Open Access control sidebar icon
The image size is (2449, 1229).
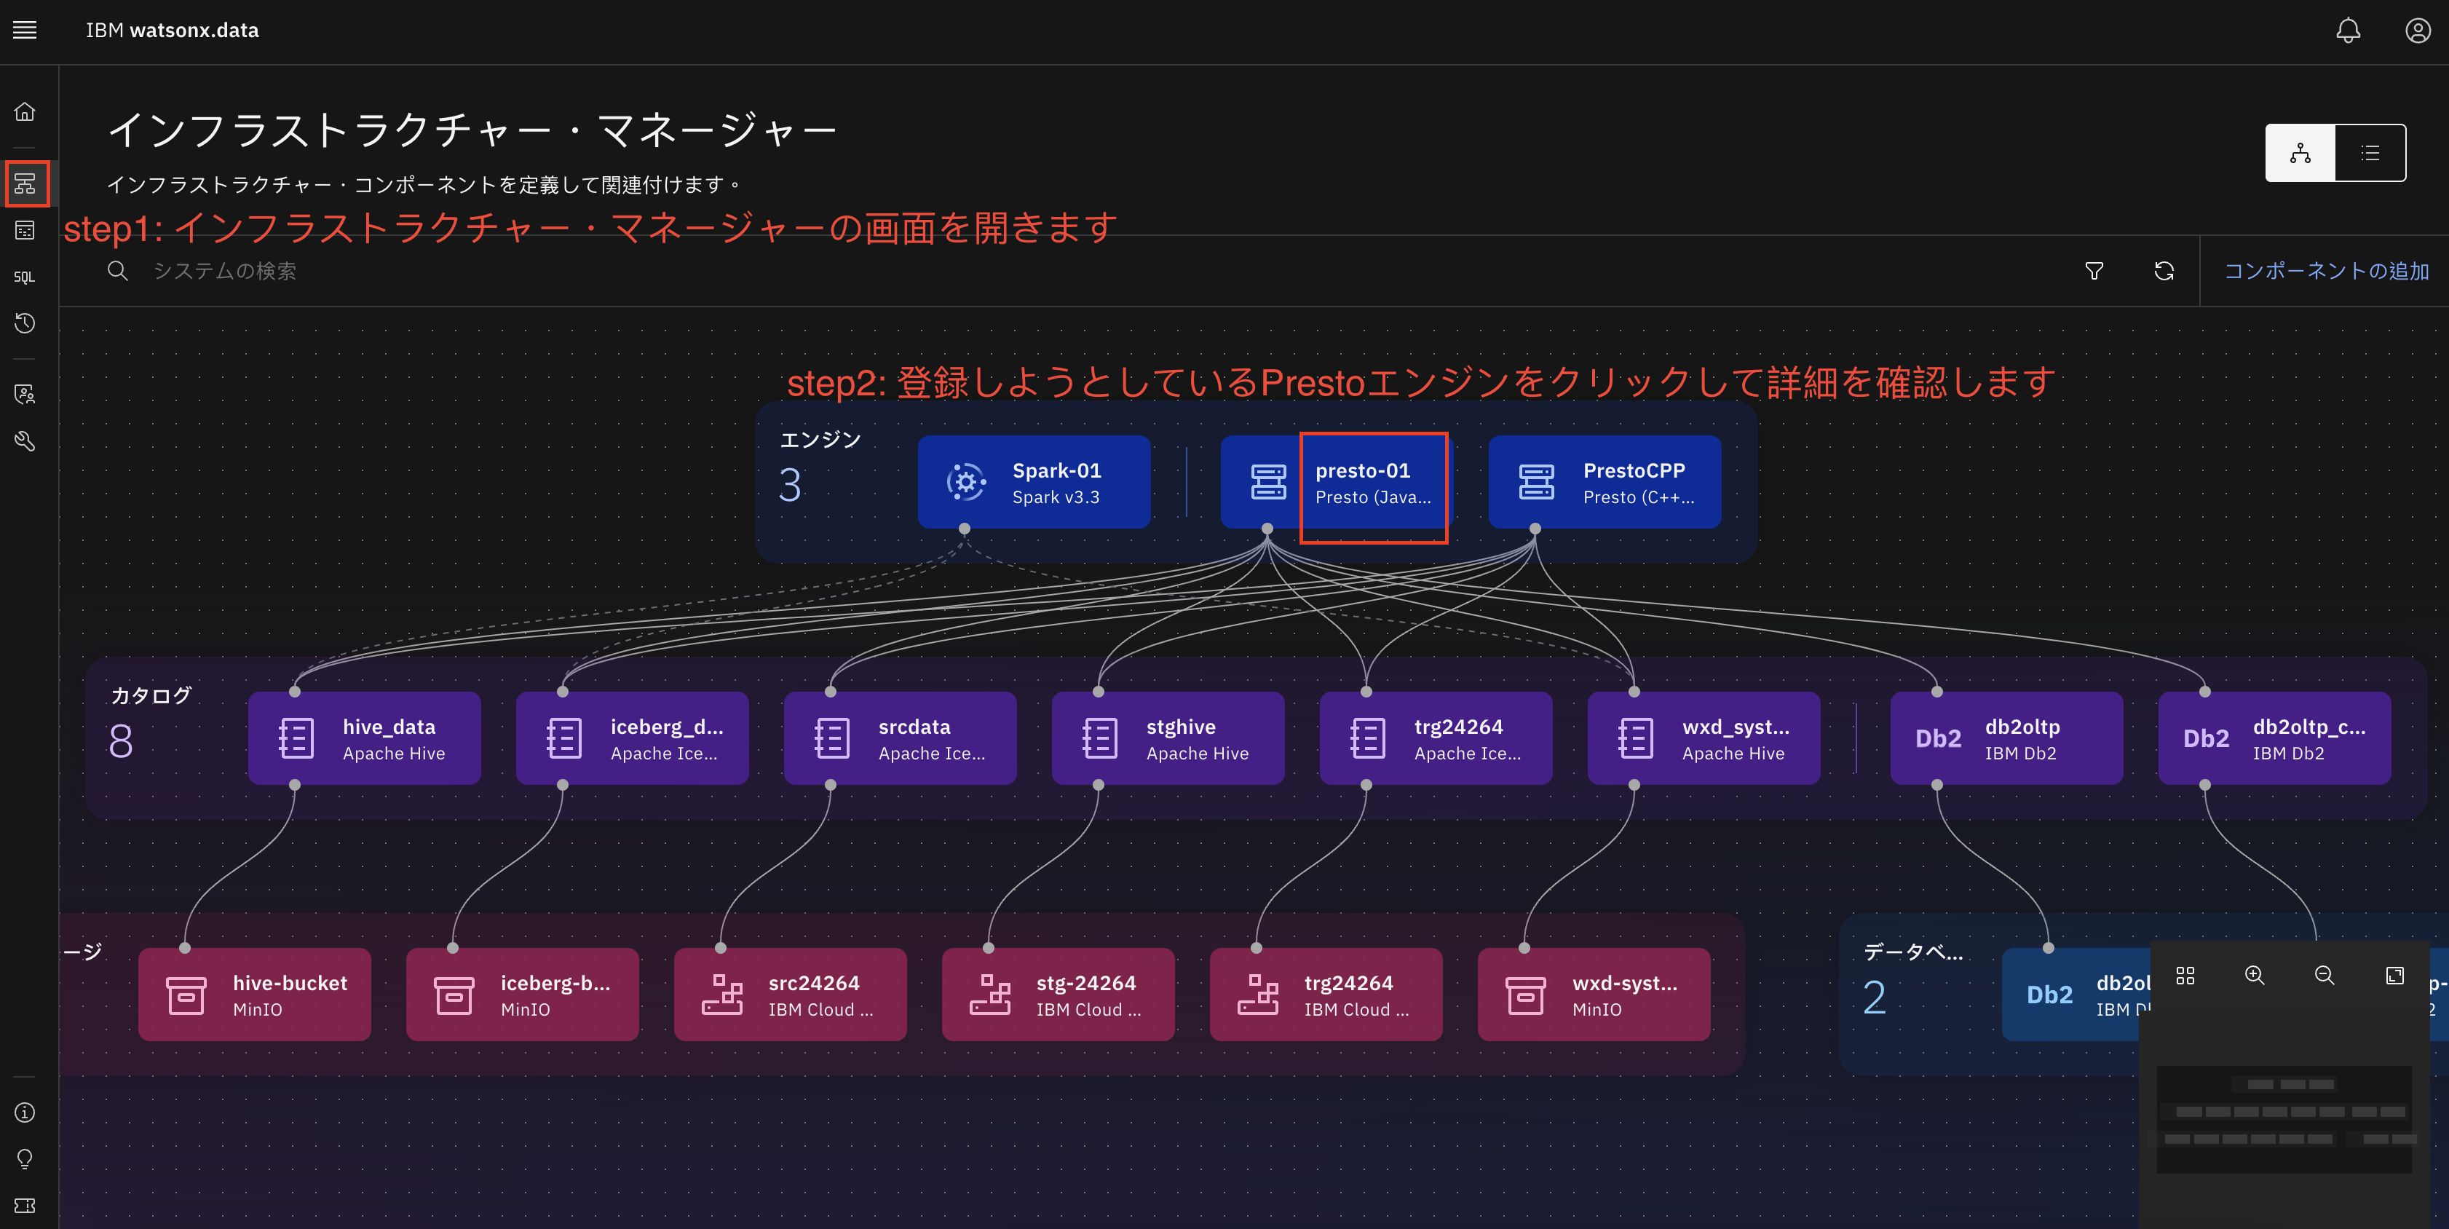pyautogui.click(x=25, y=393)
